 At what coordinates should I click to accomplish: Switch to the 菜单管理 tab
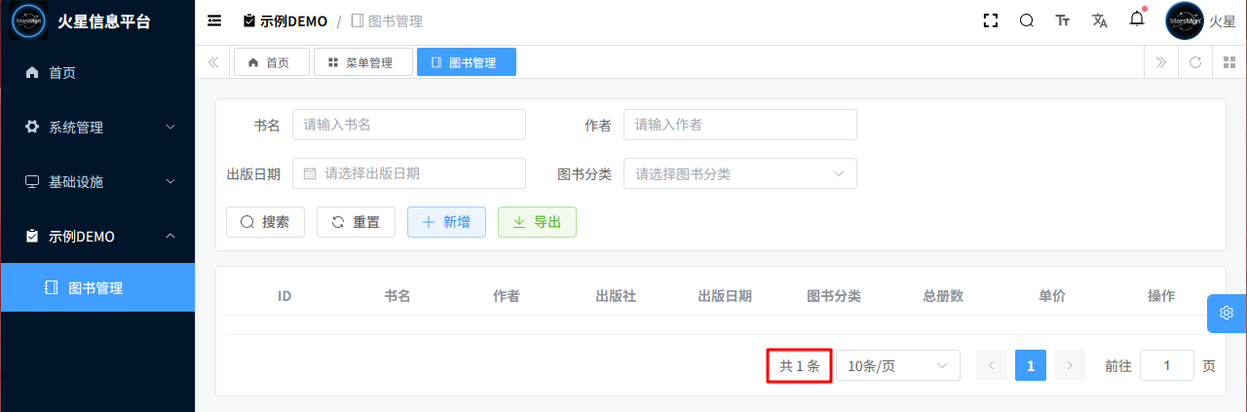click(x=362, y=62)
